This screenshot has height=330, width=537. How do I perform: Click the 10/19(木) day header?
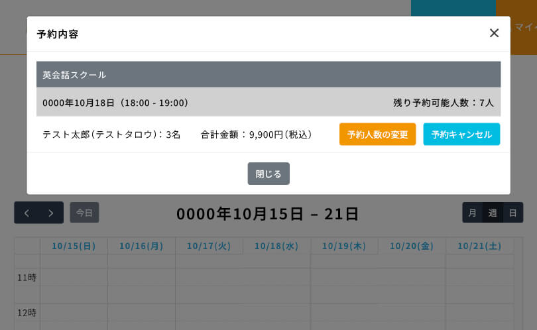[344, 246]
